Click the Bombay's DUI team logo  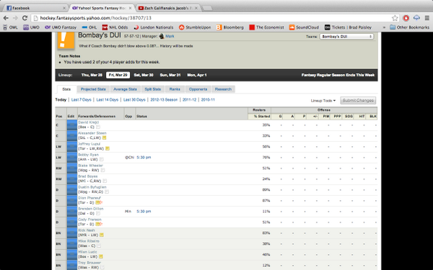pyautogui.click(x=66, y=40)
